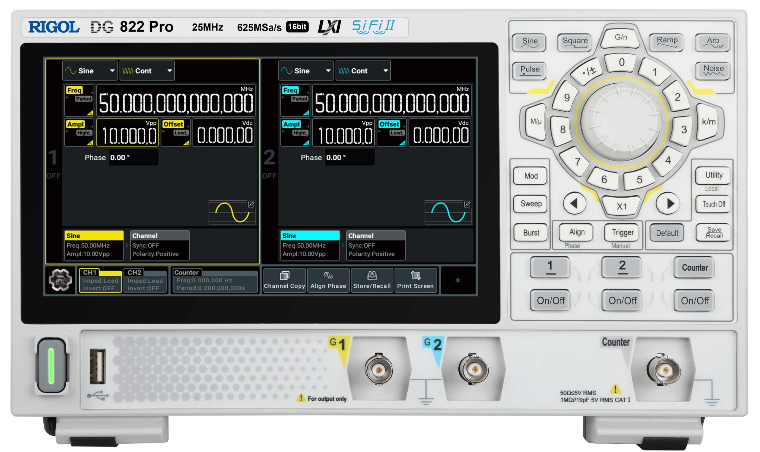Toggle CH1 Offset/LowL selector

tap(175, 132)
